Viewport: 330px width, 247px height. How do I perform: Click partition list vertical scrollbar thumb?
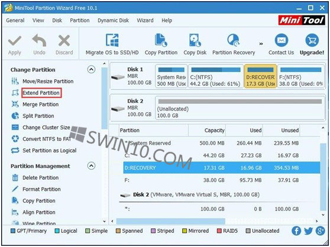point(323,177)
